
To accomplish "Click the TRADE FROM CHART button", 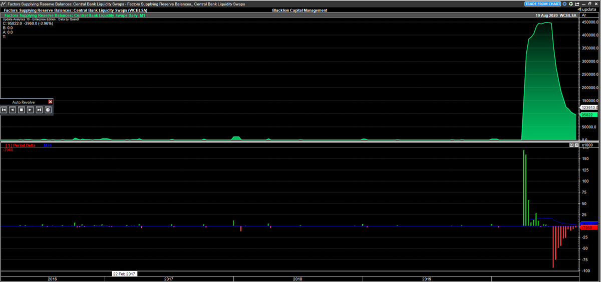I will (543, 4).
